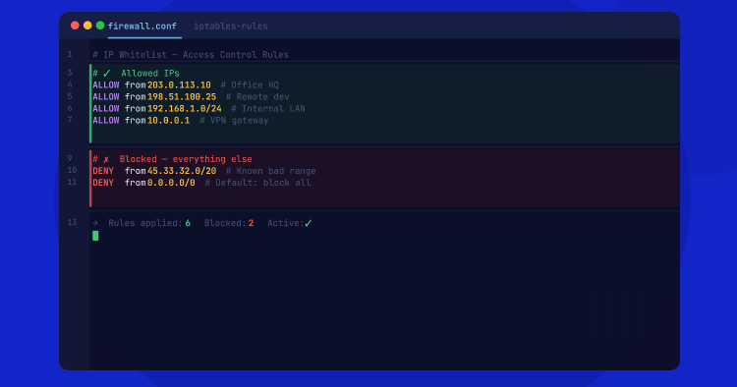Click the '# VPN gateway' comment
The image size is (737, 387).
pos(234,120)
